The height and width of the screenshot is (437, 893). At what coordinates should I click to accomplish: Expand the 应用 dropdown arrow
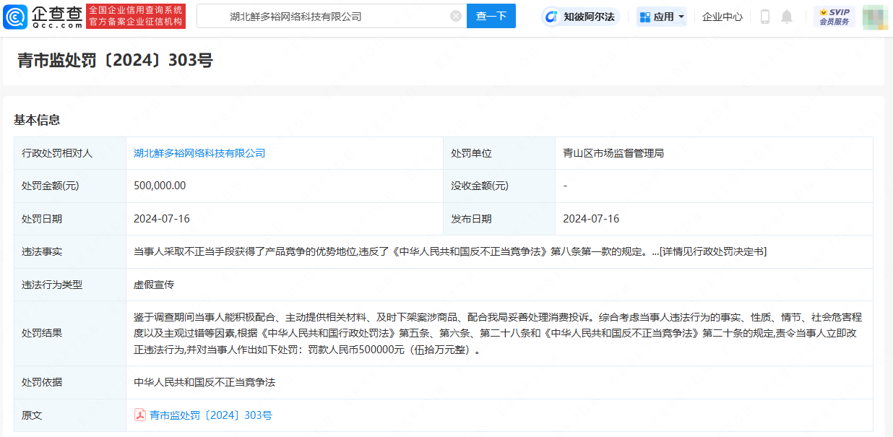tap(681, 17)
